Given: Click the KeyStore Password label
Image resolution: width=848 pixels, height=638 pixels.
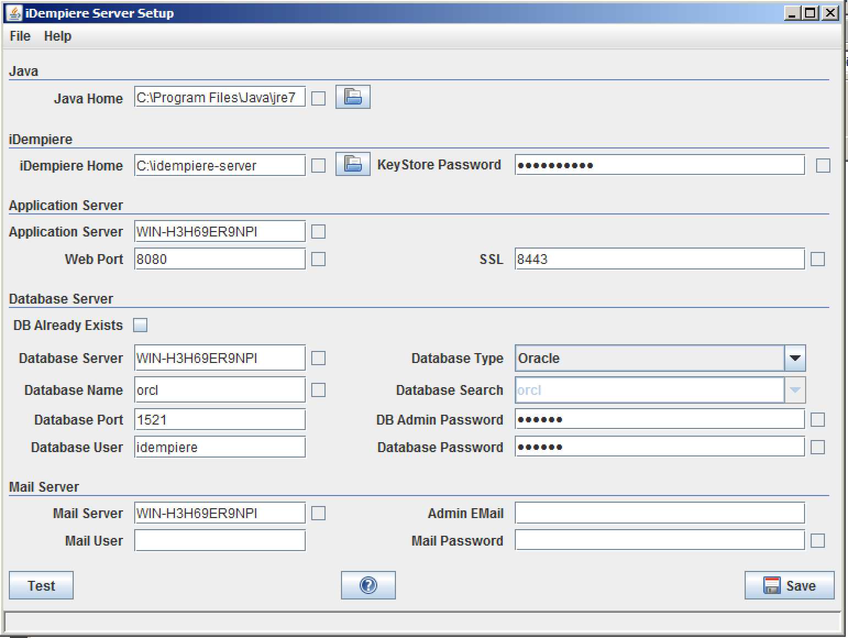Looking at the screenshot, I should point(439,164).
